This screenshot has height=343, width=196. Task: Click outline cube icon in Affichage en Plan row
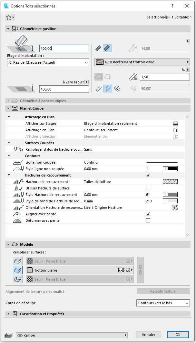(x=175, y=130)
